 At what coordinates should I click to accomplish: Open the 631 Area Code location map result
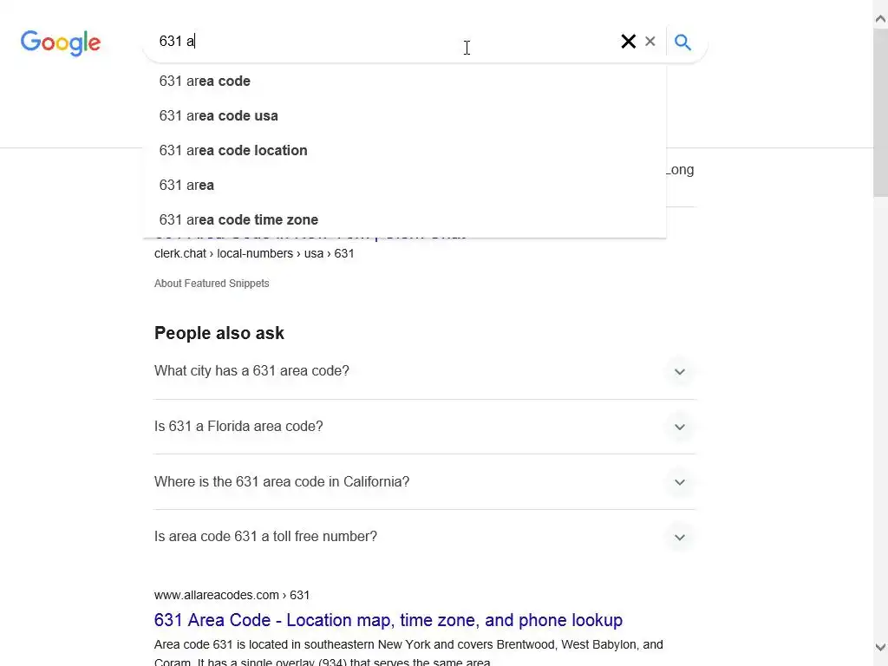(x=388, y=620)
